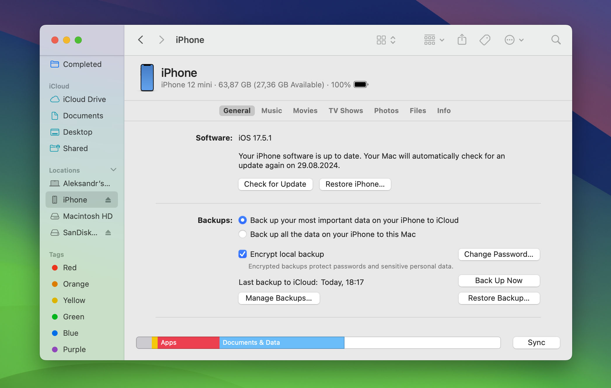Switch to the Photos tab

point(386,110)
